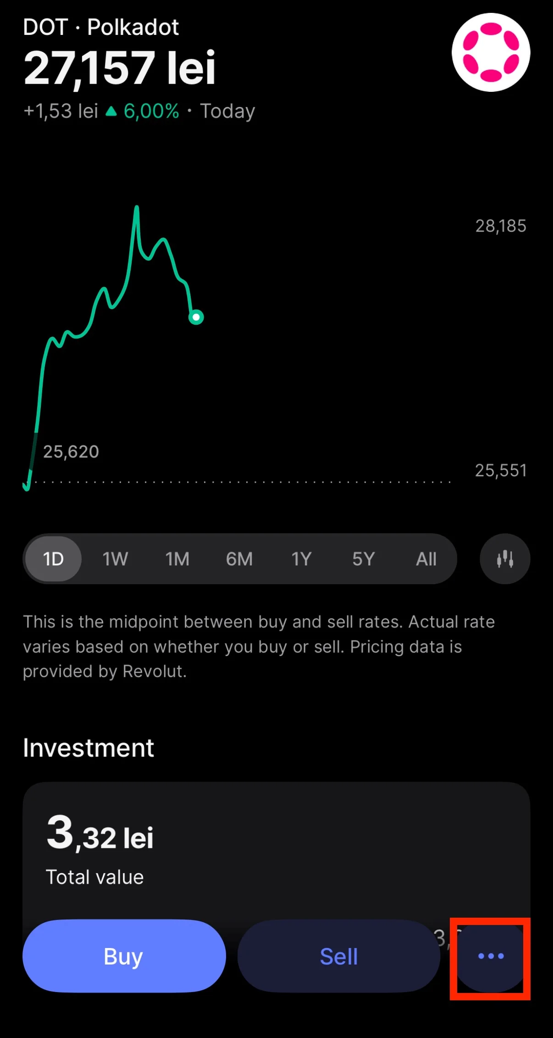Select the 5Y time range
Screen dimensions: 553x1038
(363, 559)
